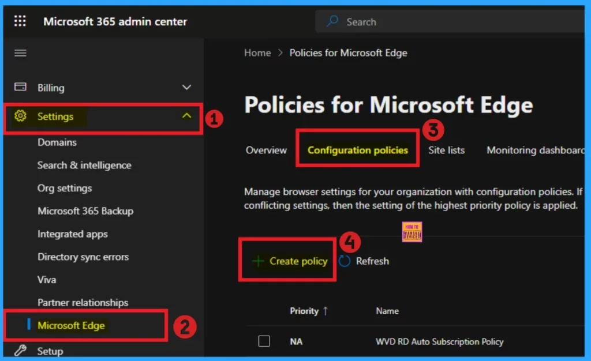
Task: Collapse the navigation hamburger menu
Action: click(20, 53)
